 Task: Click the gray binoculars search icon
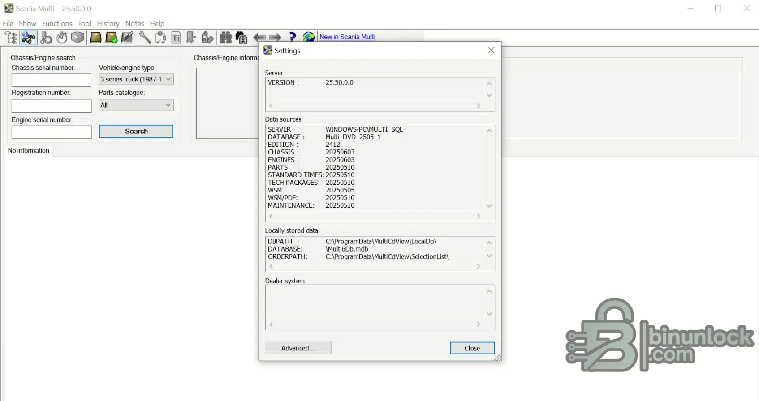tap(226, 38)
